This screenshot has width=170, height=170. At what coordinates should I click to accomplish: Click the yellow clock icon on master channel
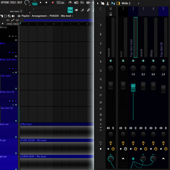pos(113,149)
